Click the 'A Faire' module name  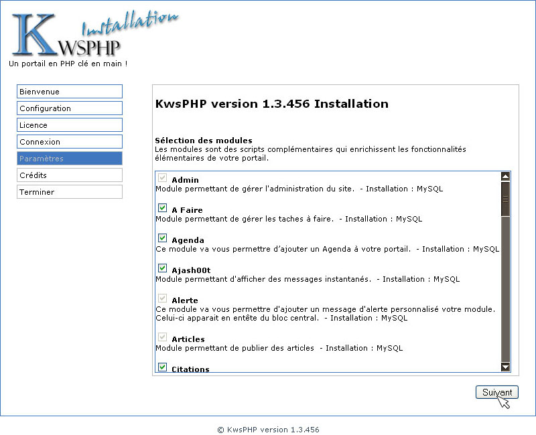point(187,210)
